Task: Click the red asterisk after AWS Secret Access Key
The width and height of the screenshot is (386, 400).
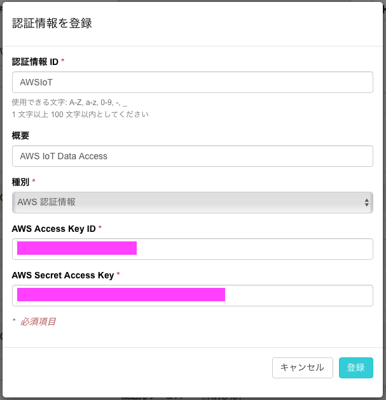Action: [118, 274]
